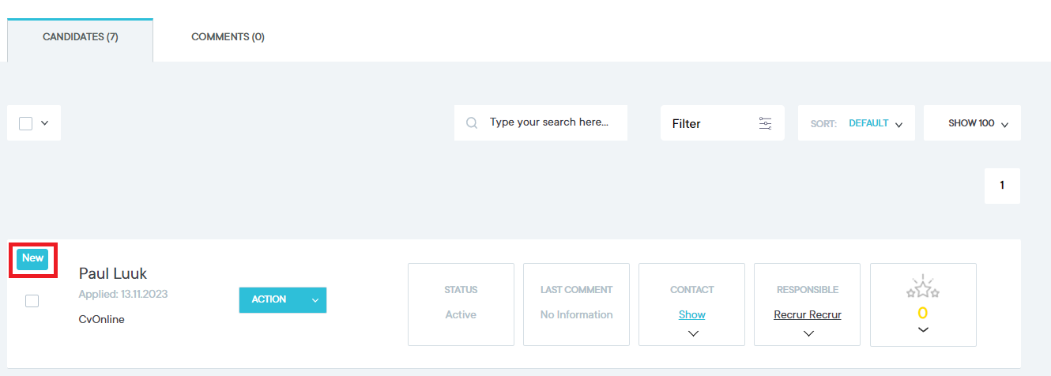Switch to the Comments (0) tab
1051x376 pixels.
(x=228, y=37)
